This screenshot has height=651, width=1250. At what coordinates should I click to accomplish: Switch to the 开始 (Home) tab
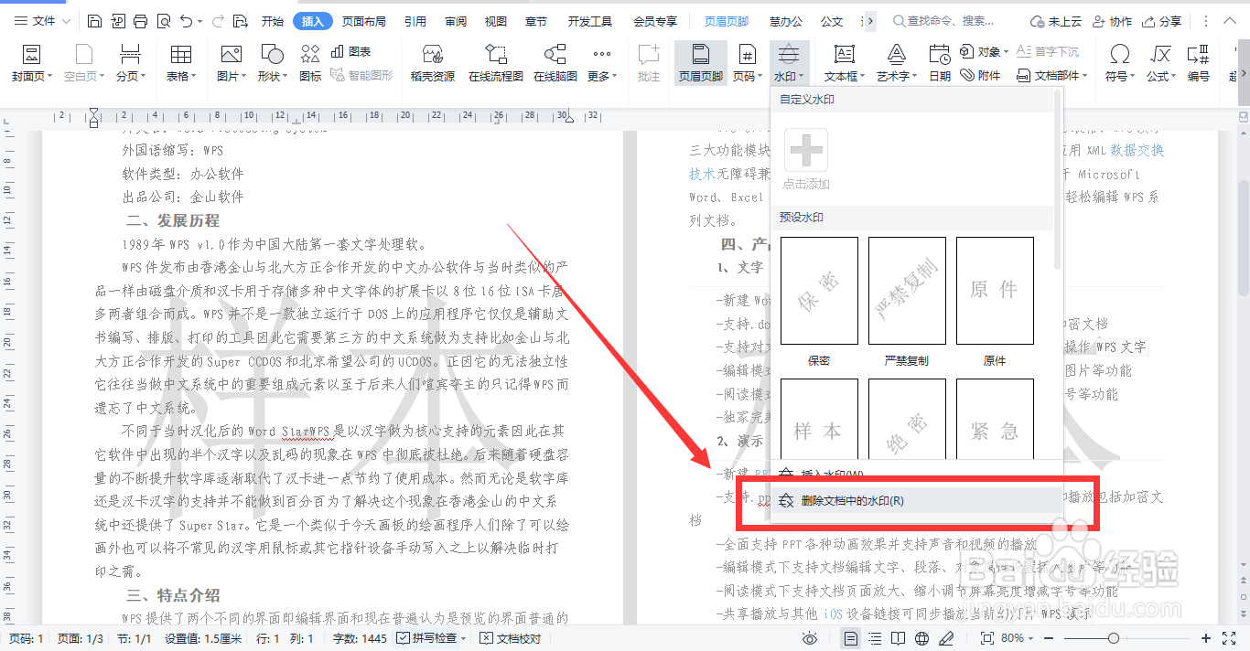tap(272, 21)
